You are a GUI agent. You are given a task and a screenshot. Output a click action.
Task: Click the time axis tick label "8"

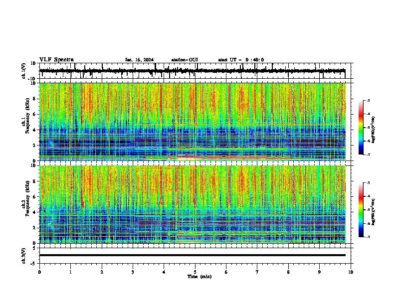(288, 272)
